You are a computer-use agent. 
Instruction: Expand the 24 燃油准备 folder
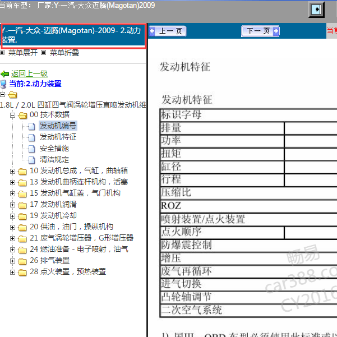pos(12,250)
